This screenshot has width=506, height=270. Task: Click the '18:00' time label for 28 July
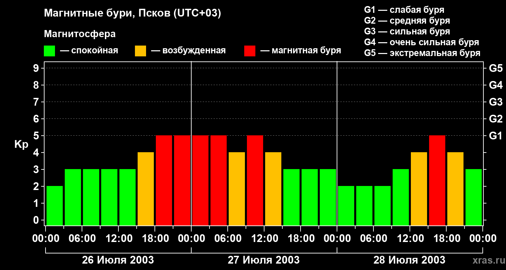click(x=446, y=239)
